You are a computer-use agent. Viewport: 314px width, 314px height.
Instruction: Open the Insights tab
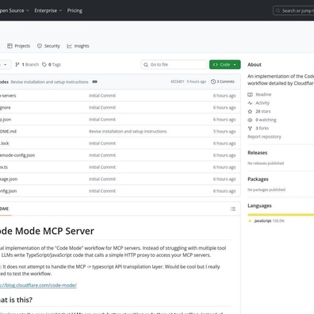pyautogui.click(x=78, y=46)
